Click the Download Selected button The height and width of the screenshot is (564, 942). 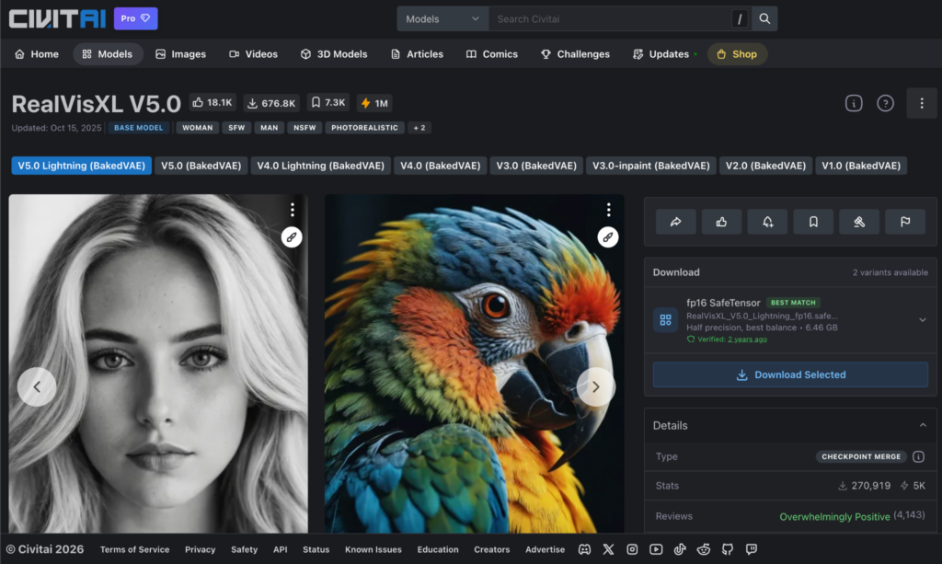790,374
